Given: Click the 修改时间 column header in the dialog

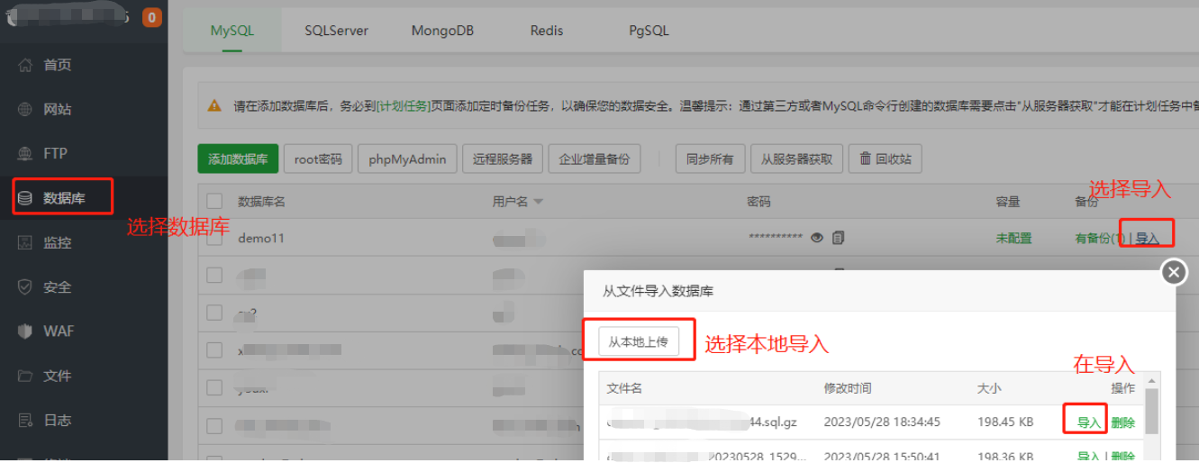Looking at the screenshot, I should 848,388.
